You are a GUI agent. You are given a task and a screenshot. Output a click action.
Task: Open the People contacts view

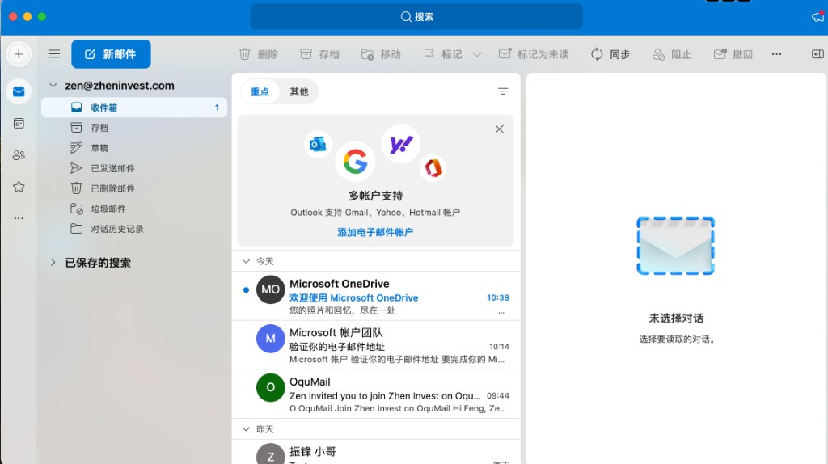click(19, 155)
